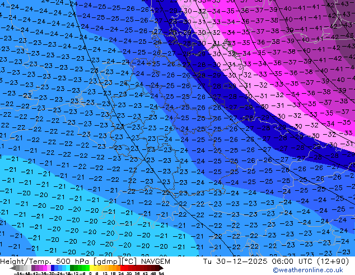Click the cyan -18 legend swatch
The width and height of the screenshot is (355, 275).
point(68,268)
